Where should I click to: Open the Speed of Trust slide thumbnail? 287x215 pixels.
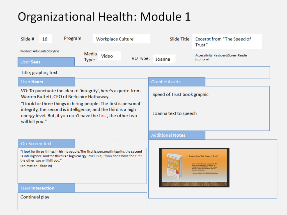194,168
